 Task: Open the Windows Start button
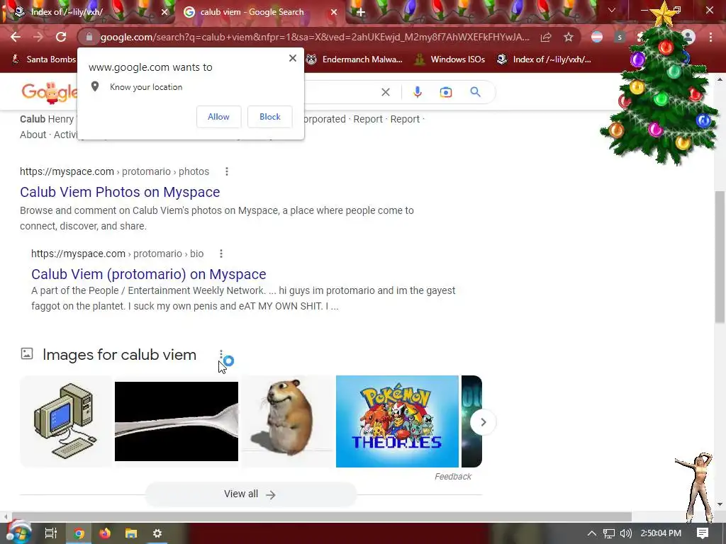click(x=18, y=533)
